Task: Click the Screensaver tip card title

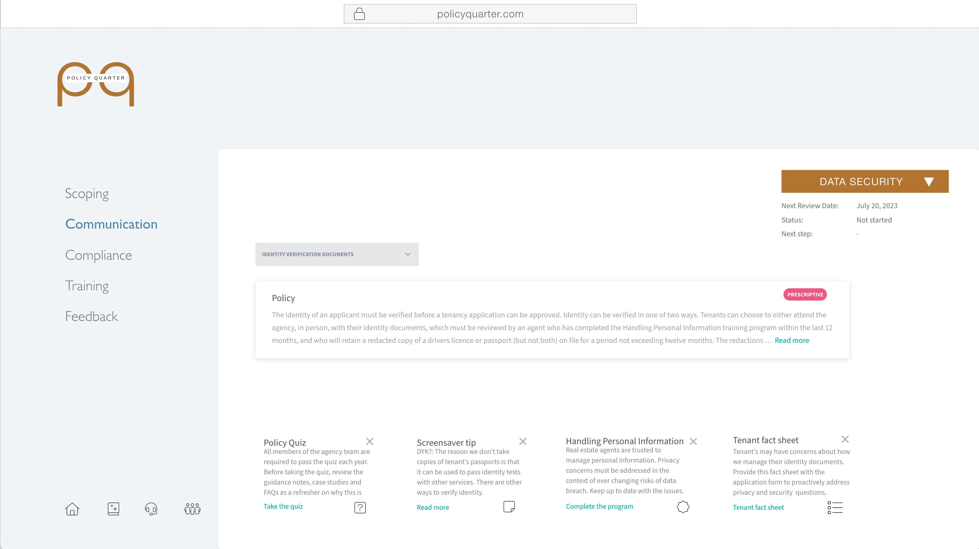Action: pyautogui.click(x=446, y=443)
